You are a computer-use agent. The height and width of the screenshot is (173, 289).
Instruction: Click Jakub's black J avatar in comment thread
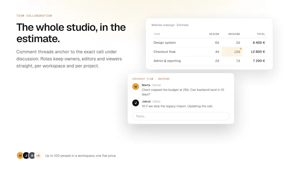[135, 103]
